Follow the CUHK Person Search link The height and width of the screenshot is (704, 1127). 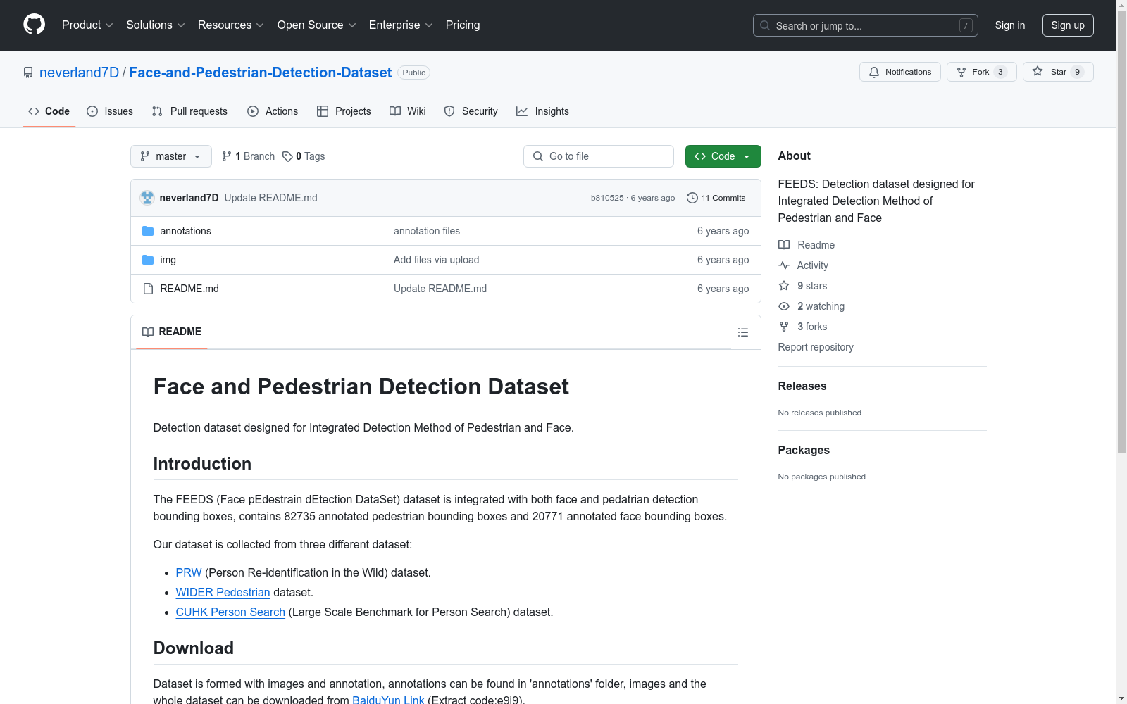[x=230, y=612]
